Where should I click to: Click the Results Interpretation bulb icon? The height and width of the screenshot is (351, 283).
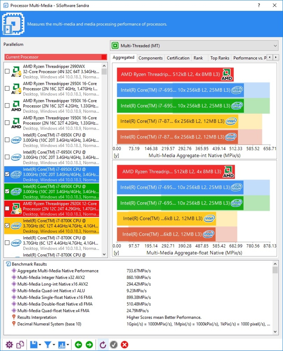14,317
